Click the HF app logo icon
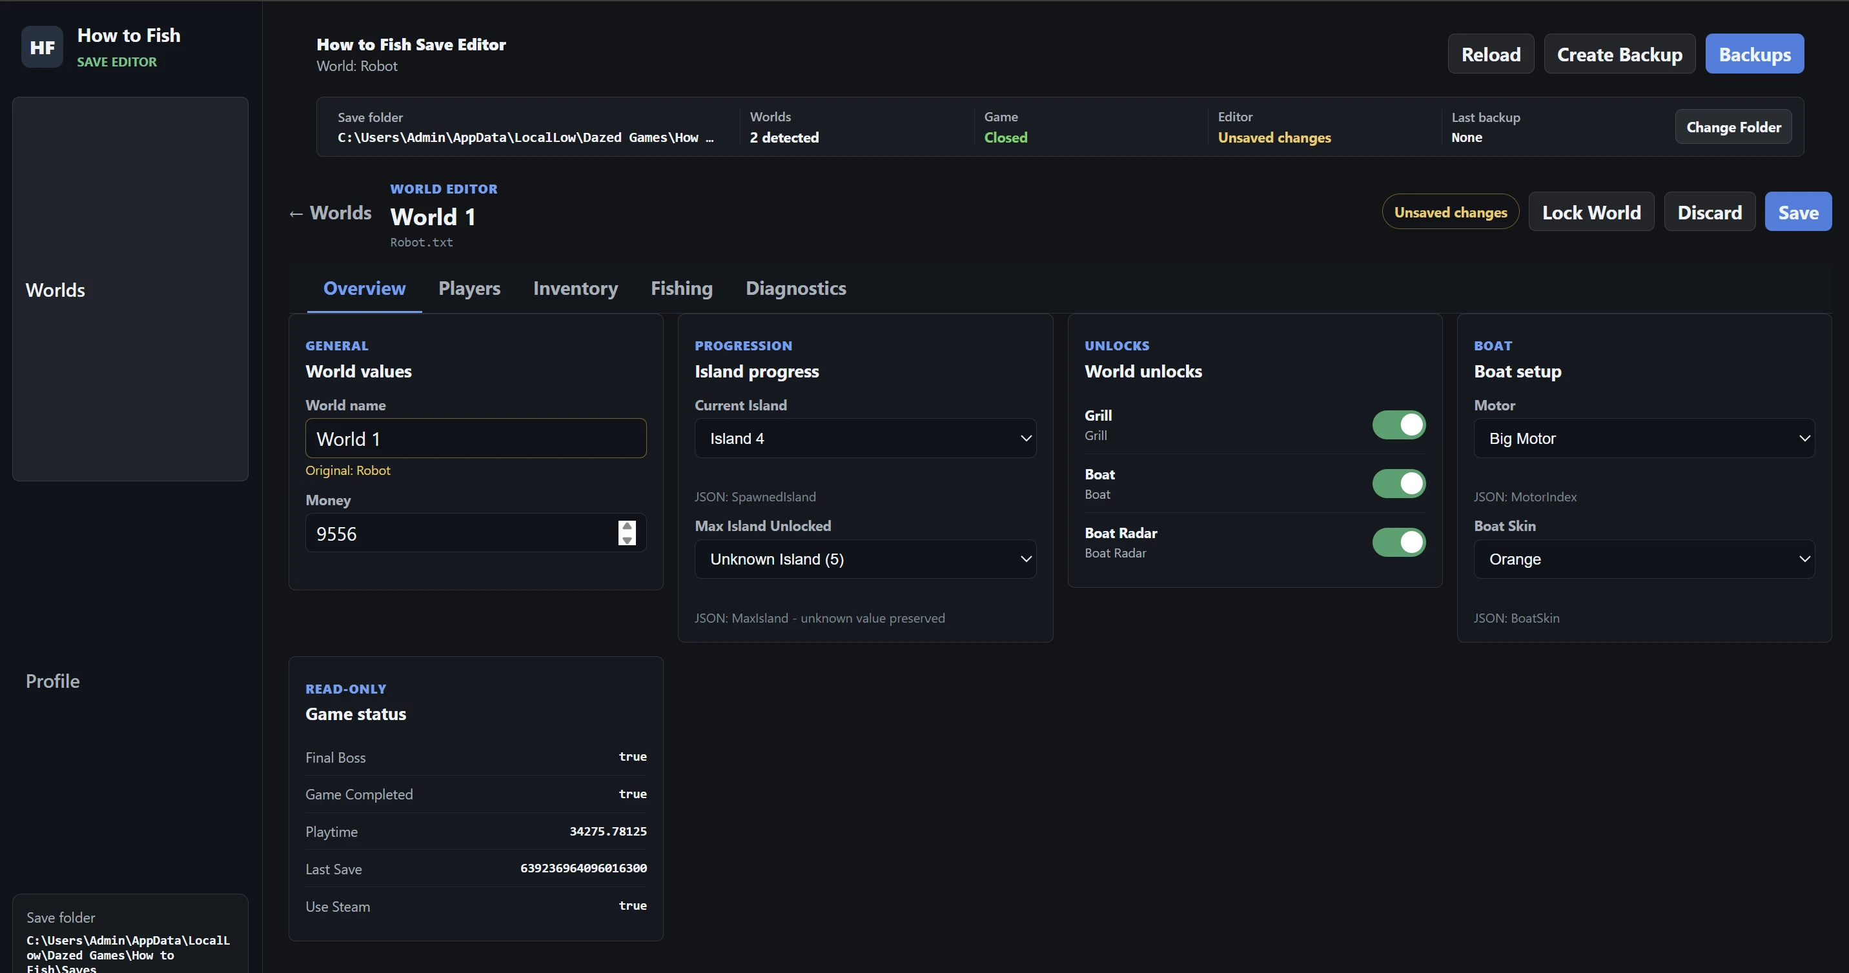The height and width of the screenshot is (973, 1849). point(43,47)
